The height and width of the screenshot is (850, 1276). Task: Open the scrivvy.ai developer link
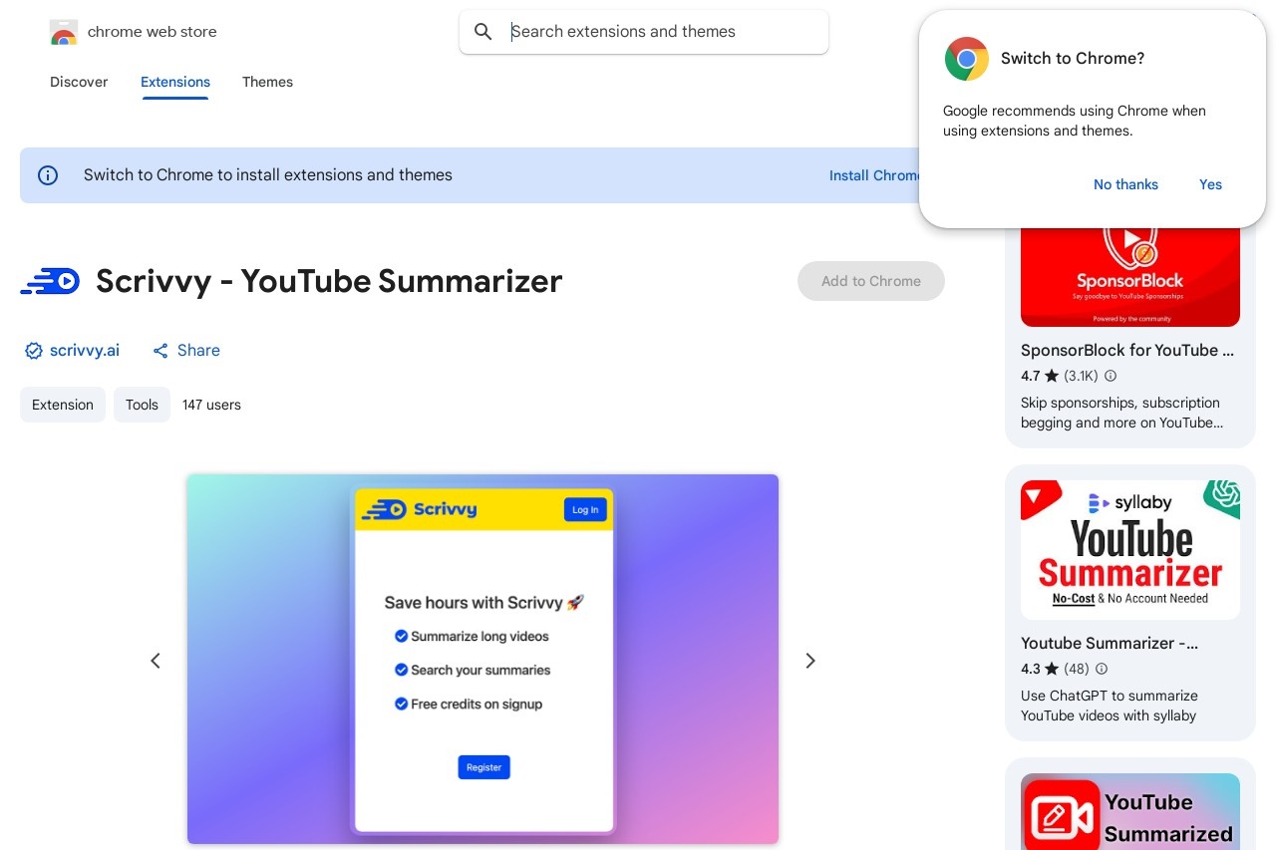[x=85, y=351]
